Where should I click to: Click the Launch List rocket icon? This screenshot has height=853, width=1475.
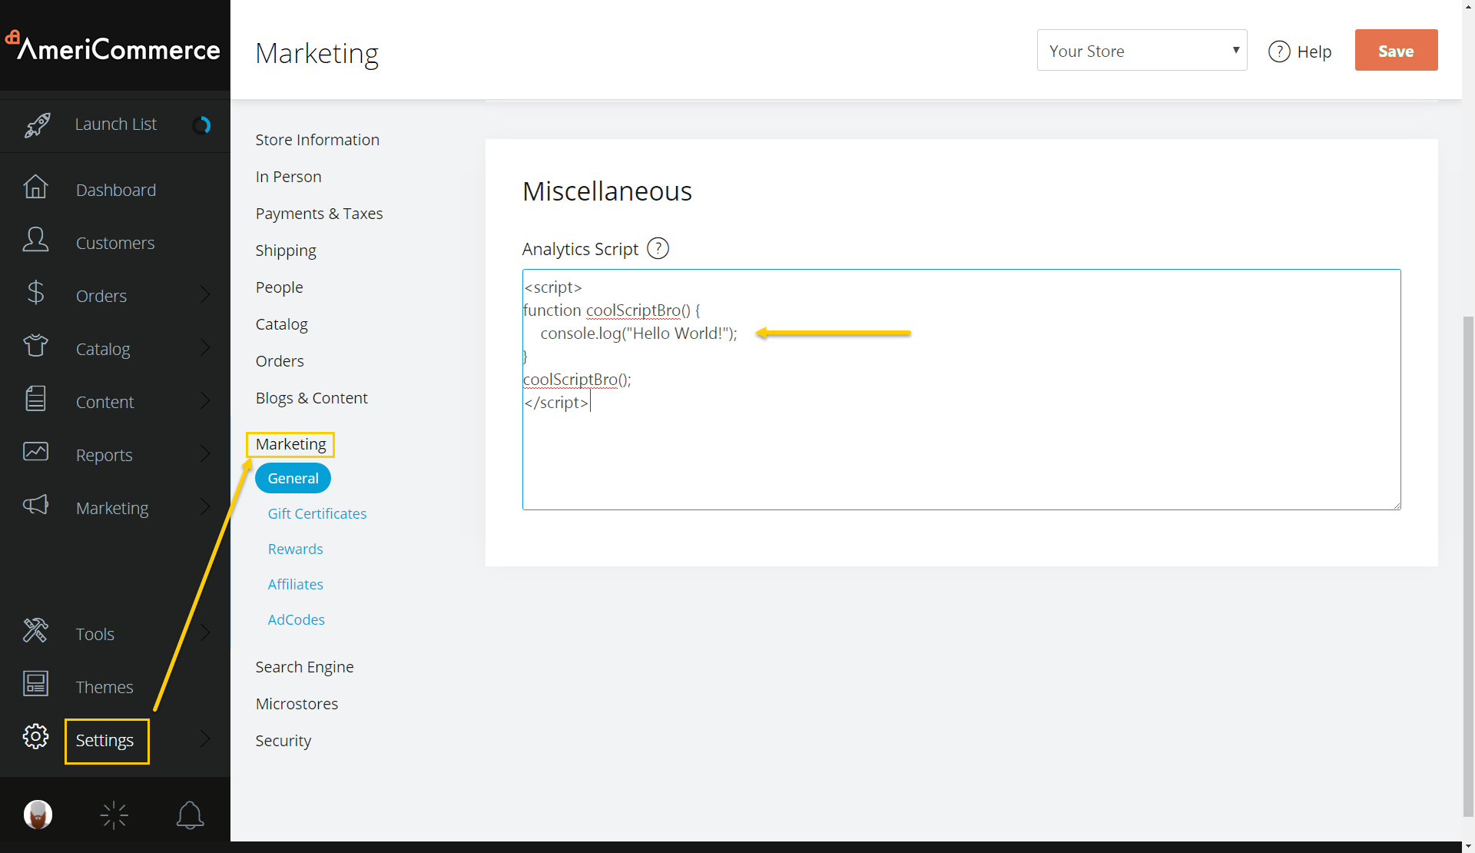(x=37, y=124)
